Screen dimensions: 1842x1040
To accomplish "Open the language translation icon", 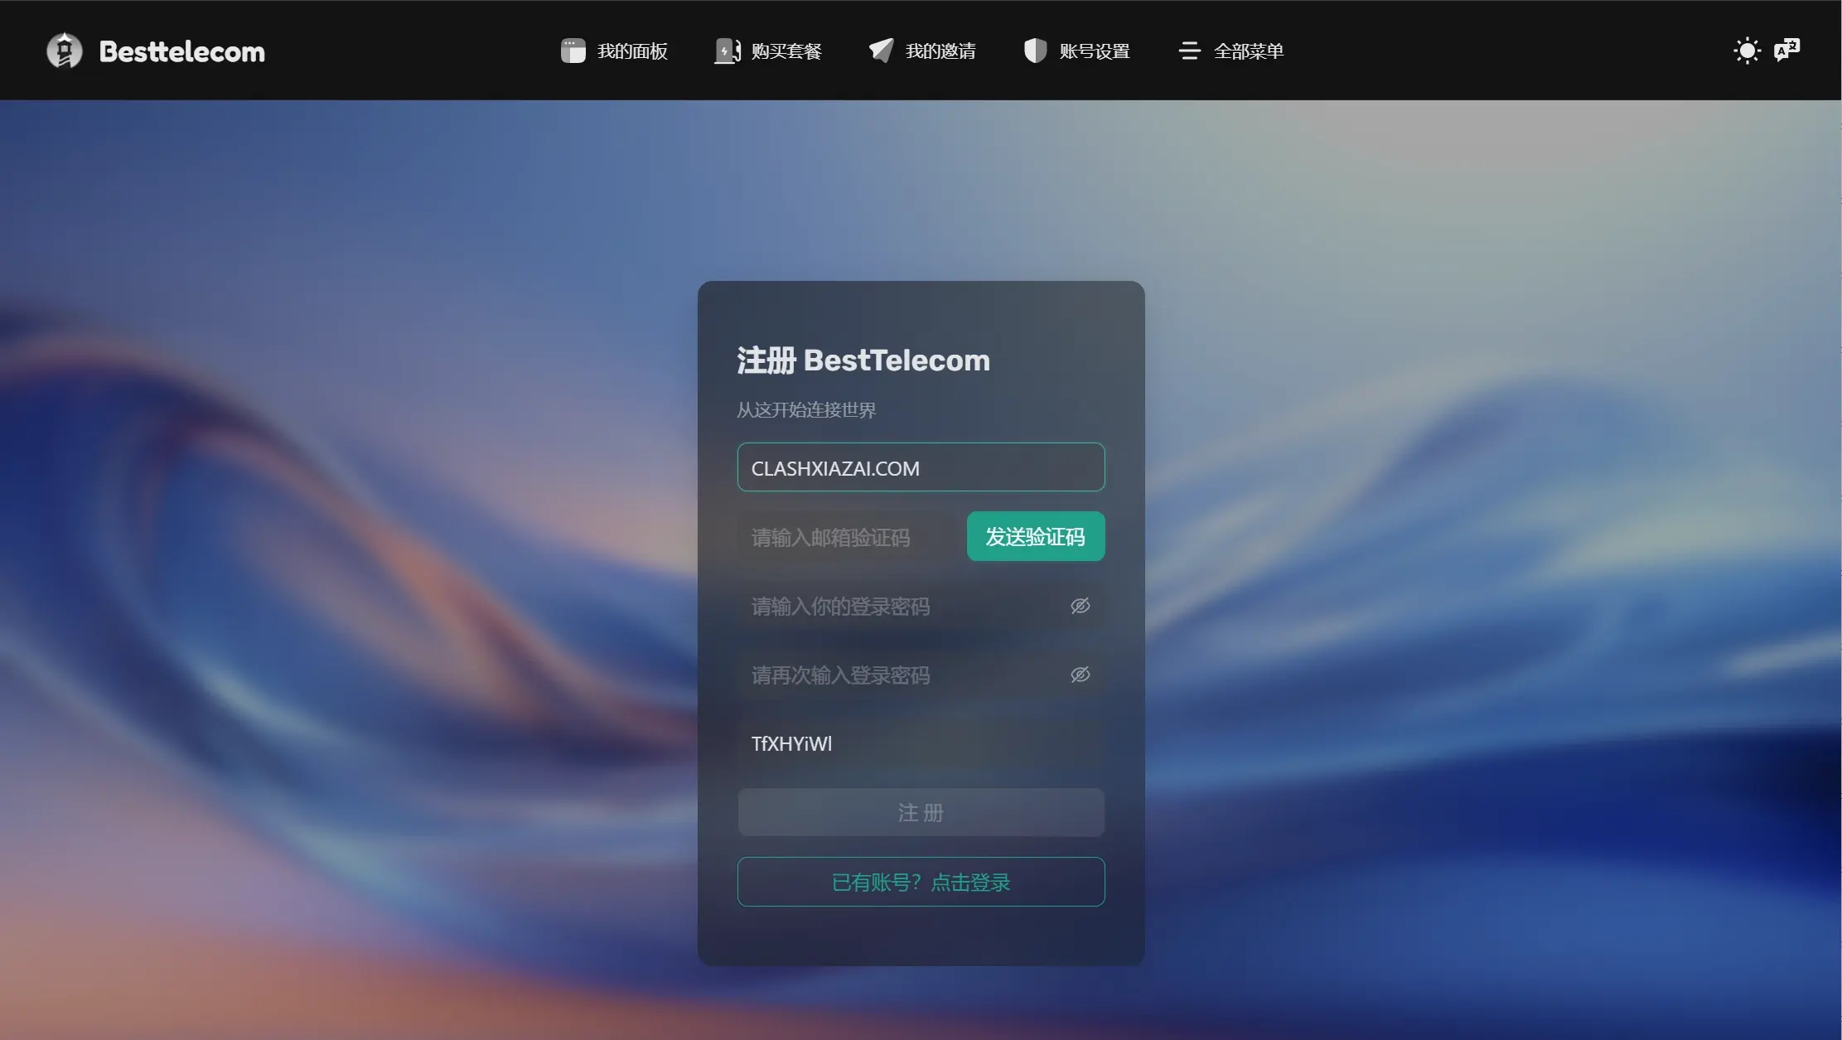I will 1786,51.
